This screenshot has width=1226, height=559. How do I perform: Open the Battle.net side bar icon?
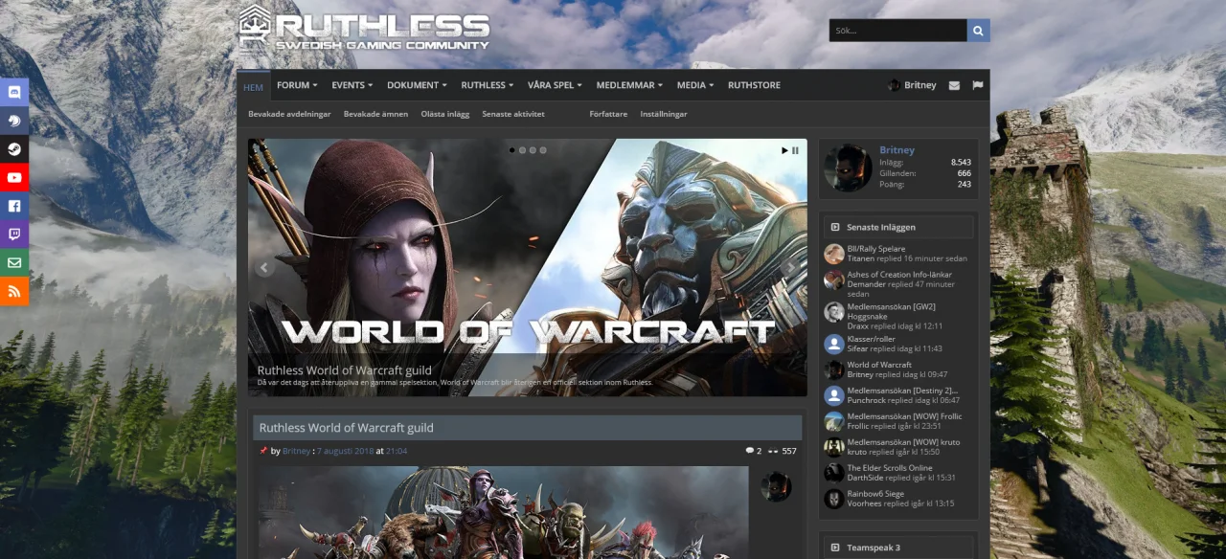pyautogui.click(x=14, y=122)
